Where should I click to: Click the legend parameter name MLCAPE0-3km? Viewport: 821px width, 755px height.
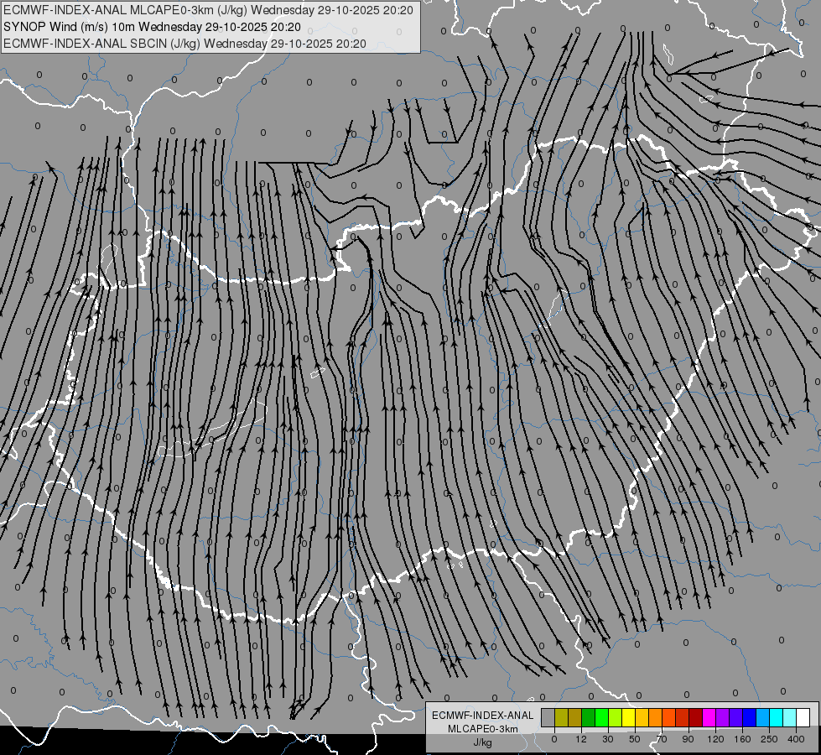coord(483,729)
